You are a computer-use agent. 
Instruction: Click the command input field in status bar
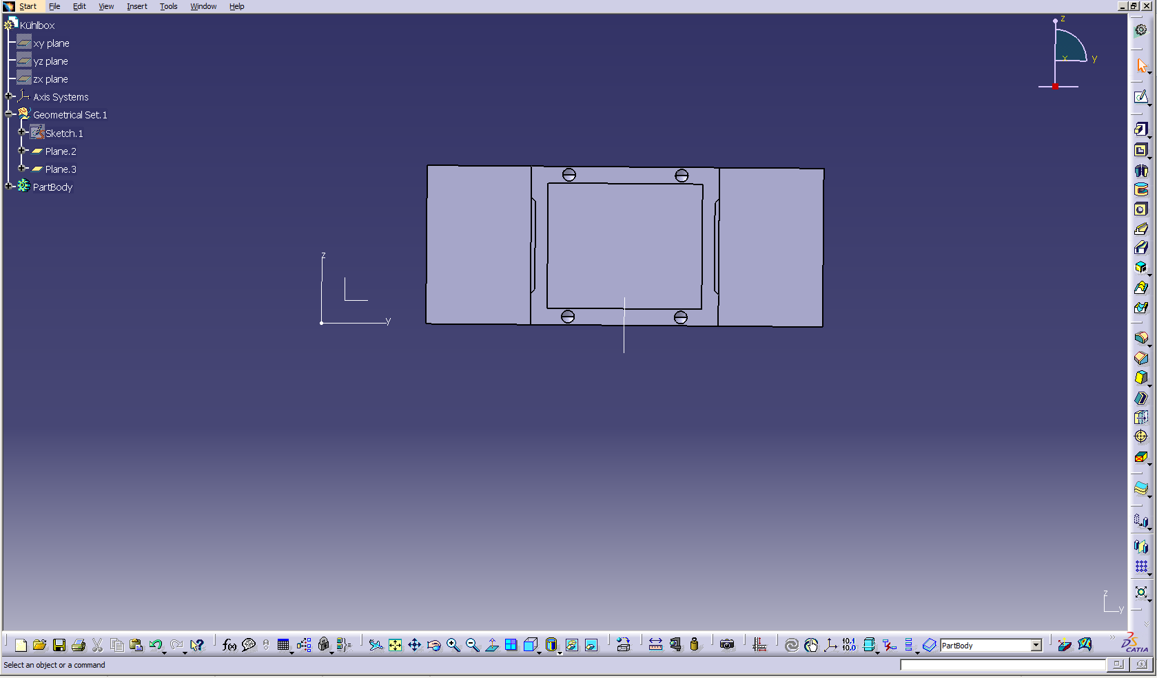pos(1003,665)
